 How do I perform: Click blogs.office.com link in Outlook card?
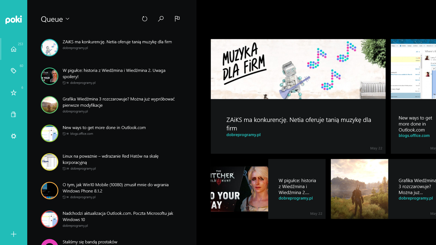click(x=414, y=136)
